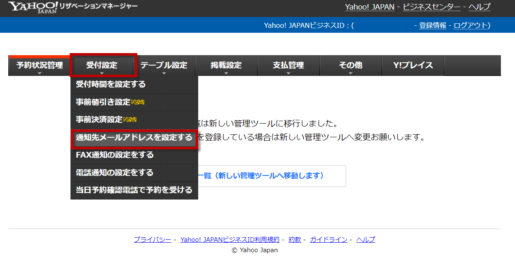
Task: Choose 受付時間を設定する from the dropdown
Action: click(134, 85)
